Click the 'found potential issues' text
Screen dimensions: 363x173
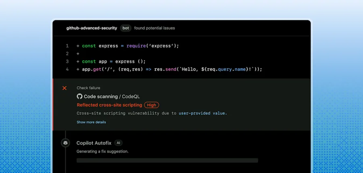pyautogui.click(x=154, y=28)
